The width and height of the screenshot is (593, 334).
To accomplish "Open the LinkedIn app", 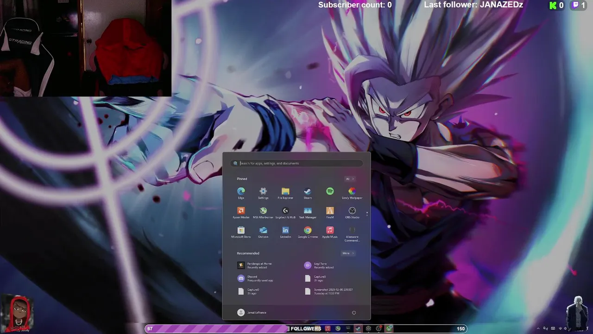I will point(285,232).
